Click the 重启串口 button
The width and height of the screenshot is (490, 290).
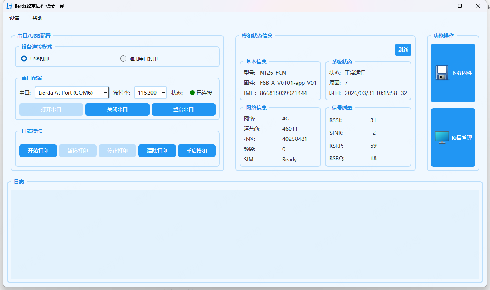tap(183, 109)
